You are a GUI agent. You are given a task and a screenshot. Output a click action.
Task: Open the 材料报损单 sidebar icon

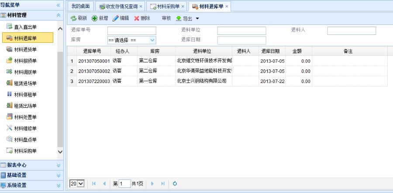click(x=9, y=61)
